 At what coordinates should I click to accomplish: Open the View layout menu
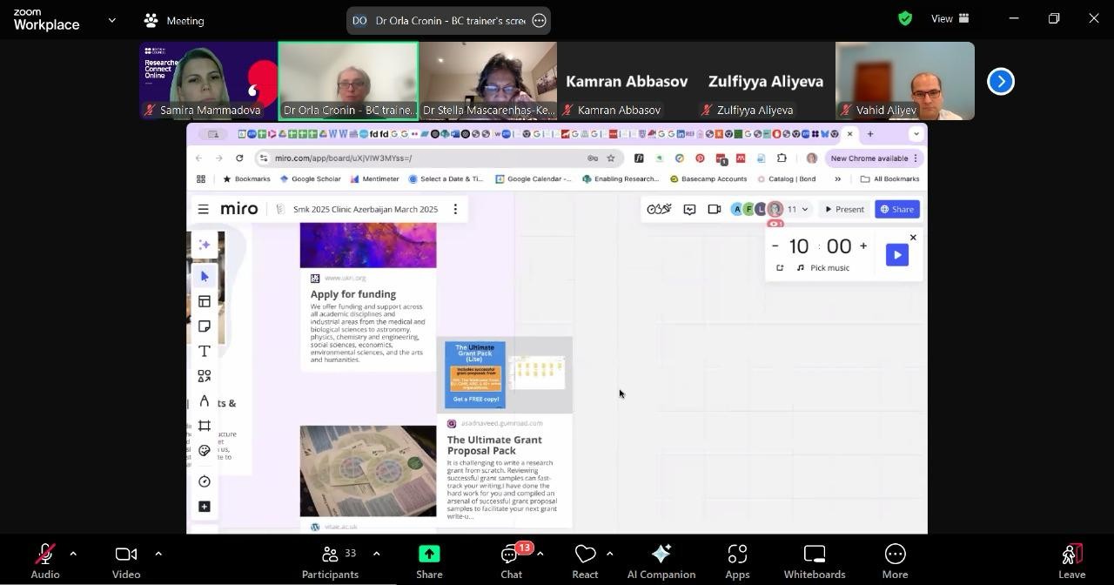950,18
